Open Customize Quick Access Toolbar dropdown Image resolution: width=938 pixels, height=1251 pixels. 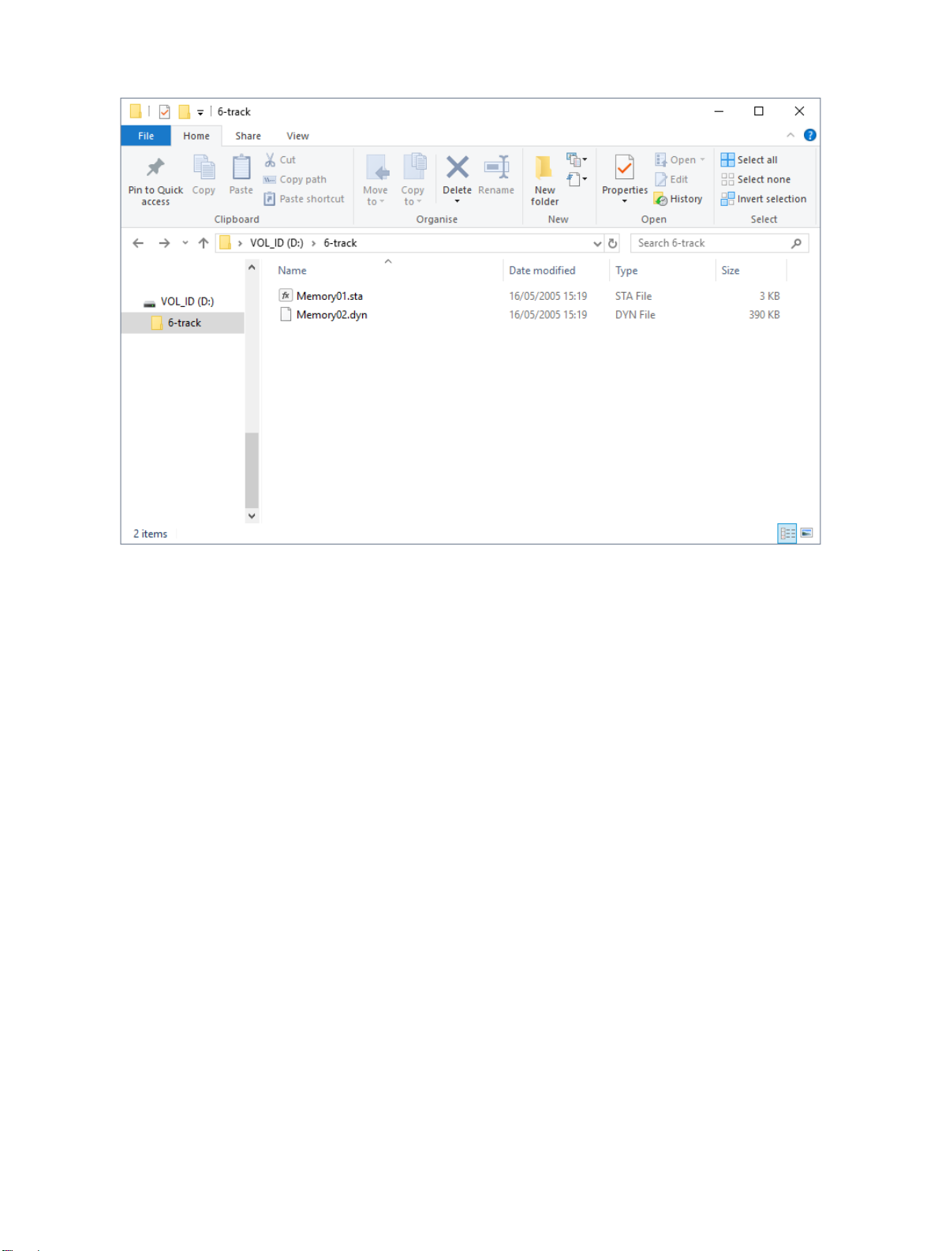(200, 112)
